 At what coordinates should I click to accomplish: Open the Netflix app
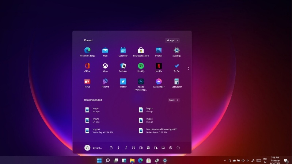point(159,66)
